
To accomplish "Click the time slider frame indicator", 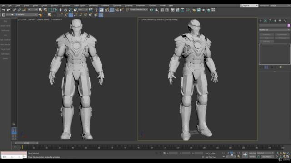I will click(x=26, y=143).
